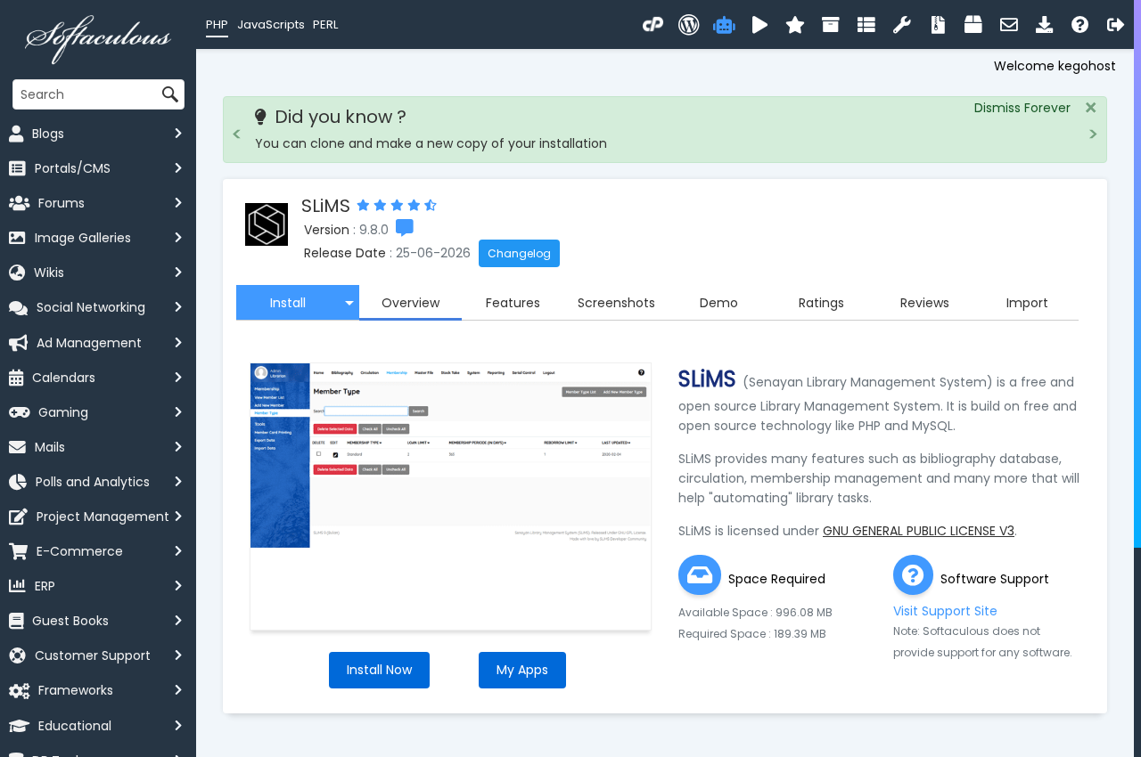
Task: Follow the Visit Support Site link
Action: pyautogui.click(x=945, y=611)
